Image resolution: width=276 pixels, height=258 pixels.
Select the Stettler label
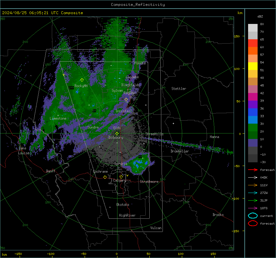pos(179,89)
